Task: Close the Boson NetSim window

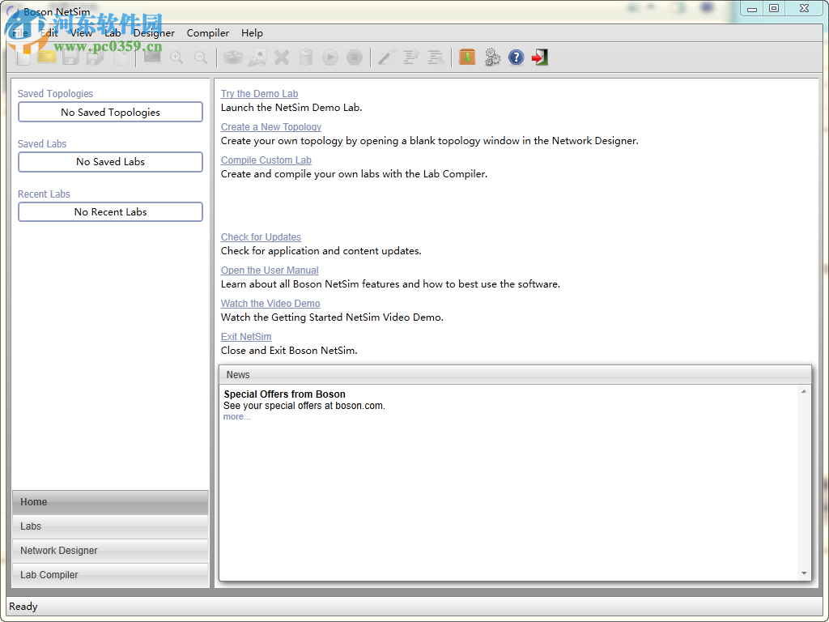Action: (804, 8)
